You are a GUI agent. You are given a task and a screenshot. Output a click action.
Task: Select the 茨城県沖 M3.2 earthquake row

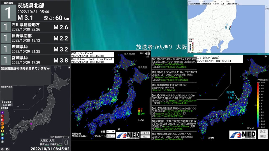tap(35, 49)
